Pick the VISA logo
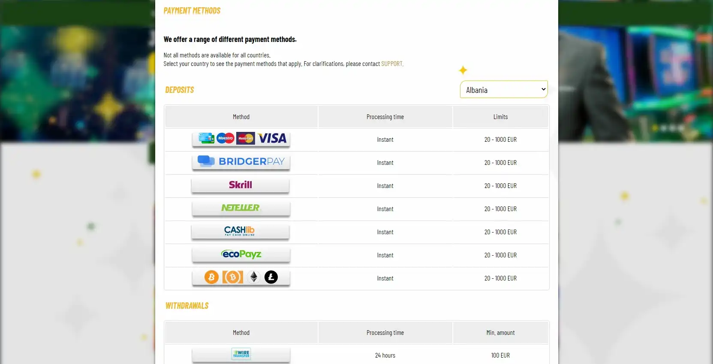 tap(272, 138)
